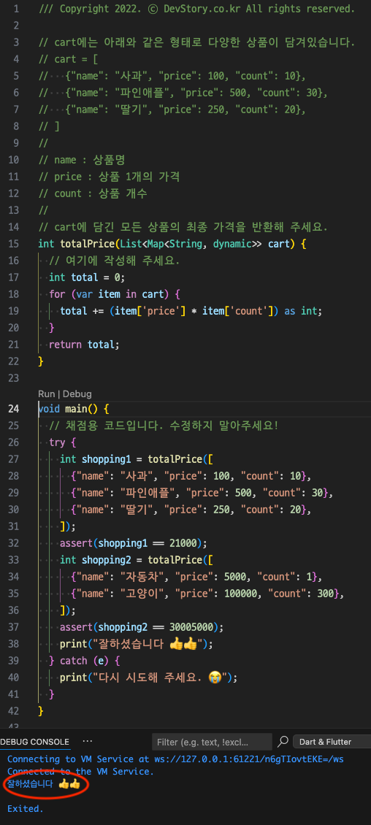Click the crying emoji in print statement
The image size is (371, 825).
215,678
